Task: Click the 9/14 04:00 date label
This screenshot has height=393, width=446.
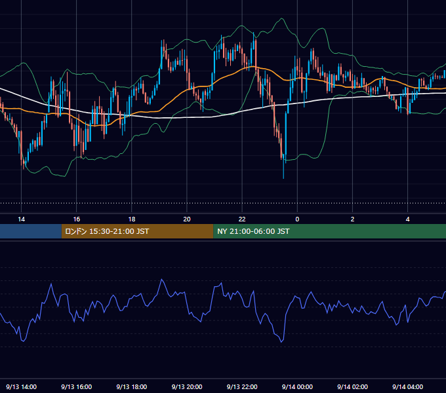Action: pyautogui.click(x=407, y=386)
